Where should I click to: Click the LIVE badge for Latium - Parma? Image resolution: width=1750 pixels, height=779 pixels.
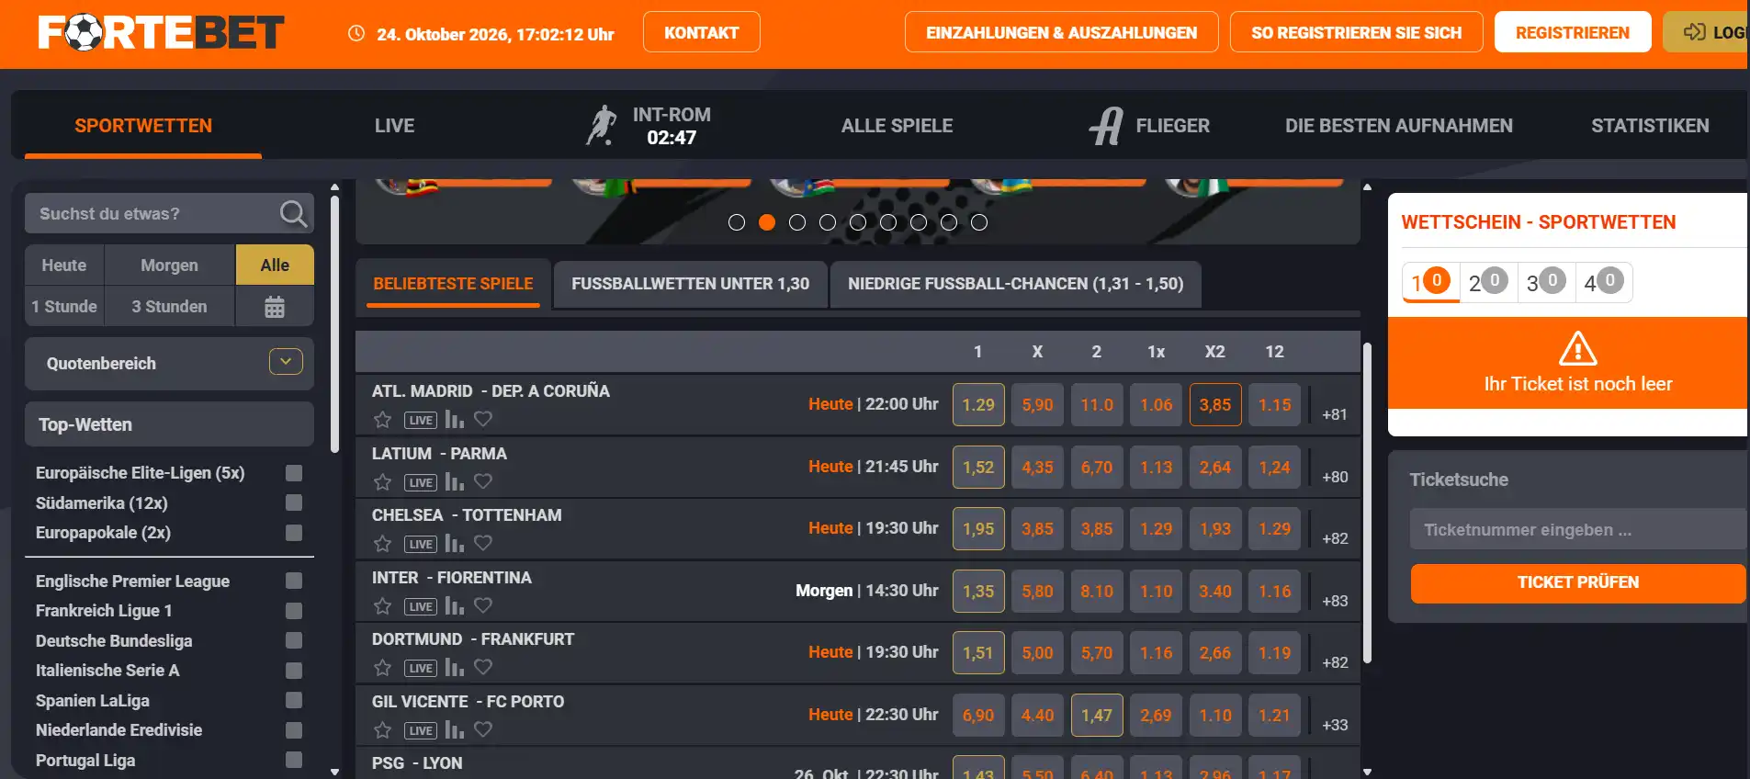tap(421, 482)
